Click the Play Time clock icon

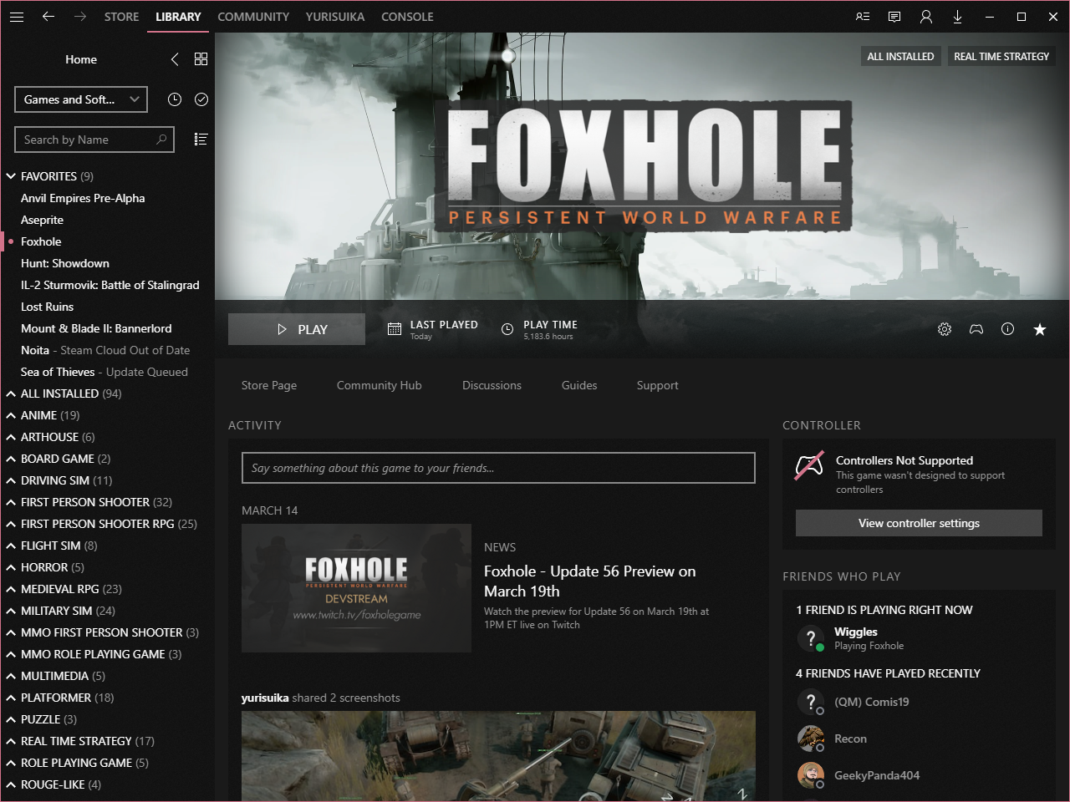coord(507,329)
